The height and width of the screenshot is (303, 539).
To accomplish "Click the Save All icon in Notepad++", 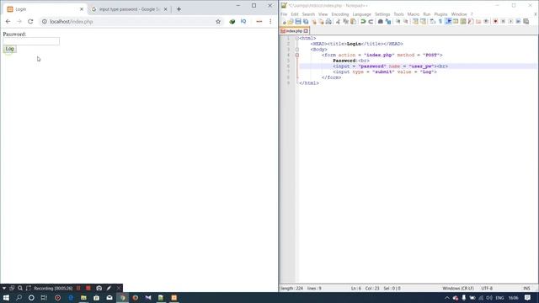I will tap(306, 22).
